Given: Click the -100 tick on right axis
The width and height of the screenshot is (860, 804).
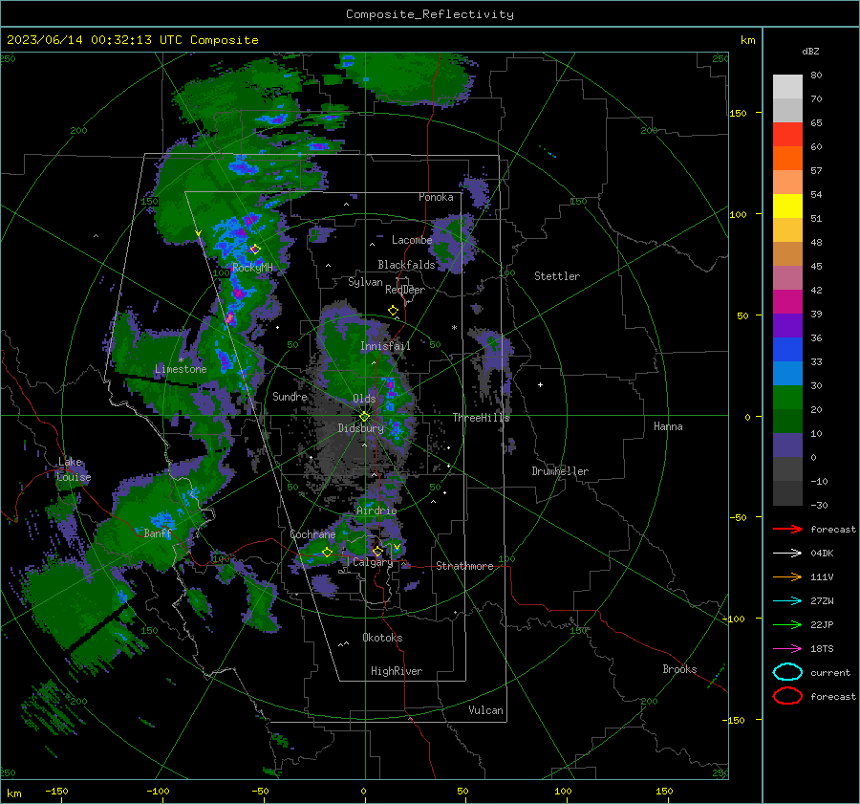Looking at the screenshot, I should tap(733, 619).
